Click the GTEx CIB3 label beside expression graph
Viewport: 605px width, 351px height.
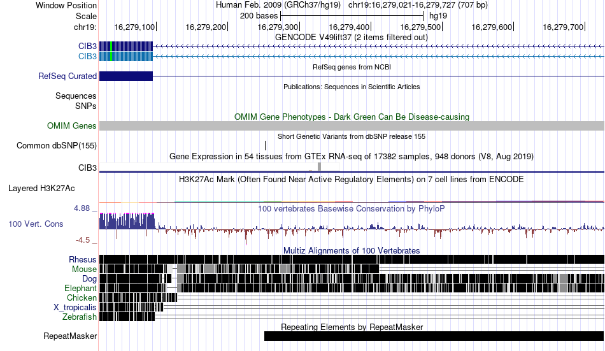[x=88, y=168]
